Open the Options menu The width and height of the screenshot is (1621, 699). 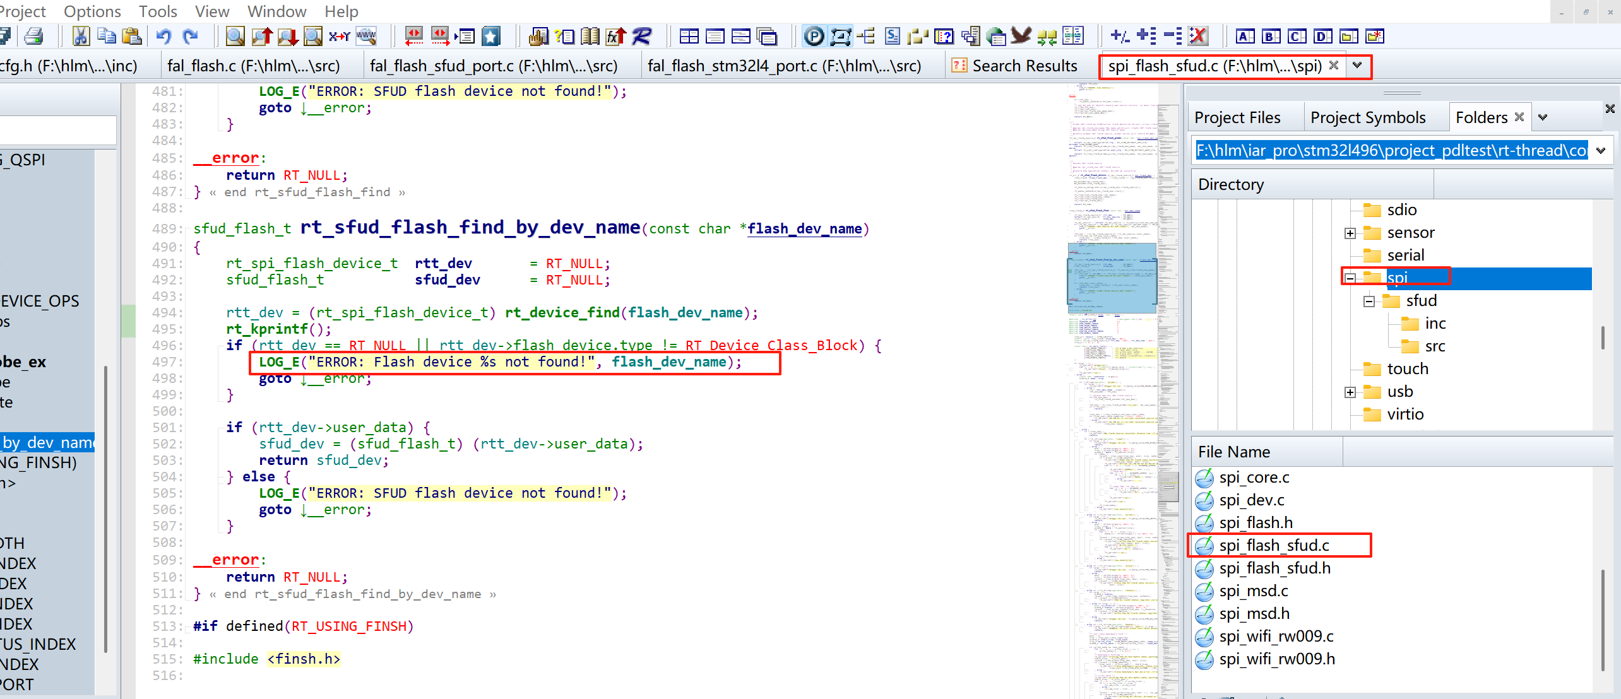coord(92,11)
